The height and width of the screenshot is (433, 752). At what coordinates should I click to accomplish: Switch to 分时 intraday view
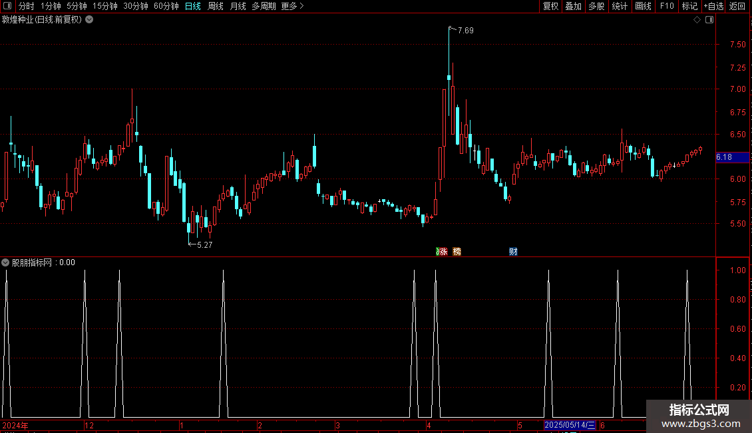coord(27,6)
